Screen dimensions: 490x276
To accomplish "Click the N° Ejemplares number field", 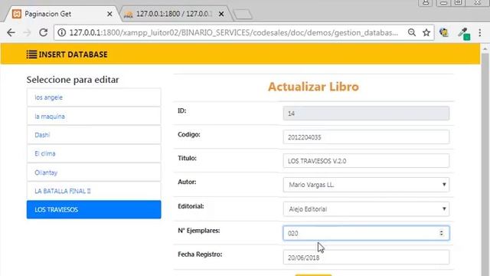I will [x=366, y=233].
